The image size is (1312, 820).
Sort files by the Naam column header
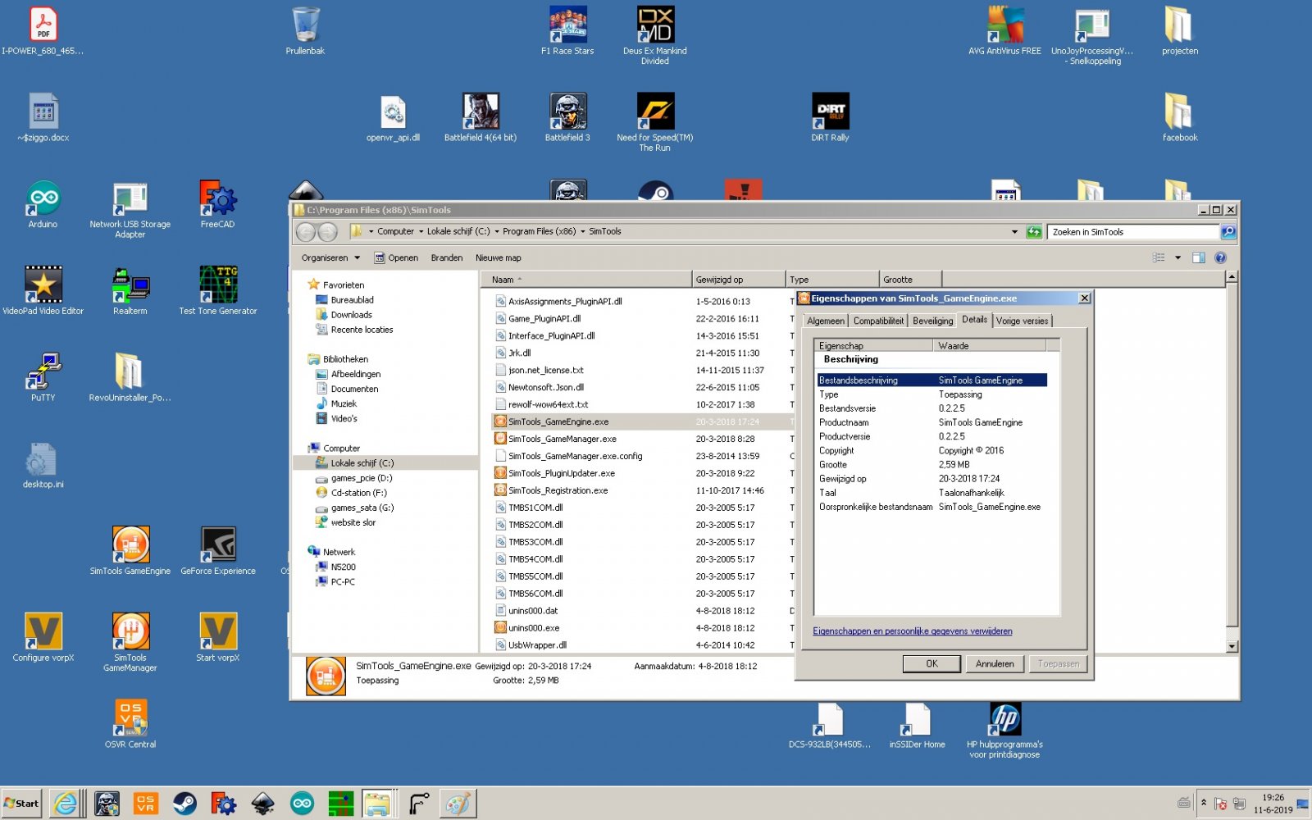point(586,280)
